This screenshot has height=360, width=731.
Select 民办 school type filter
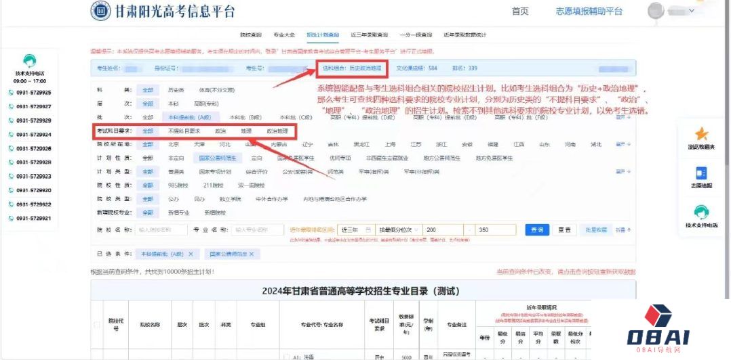[x=199, y=199]
